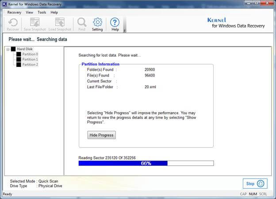Image resolution: width=276 pixels, height=199 pixels.
Task: Open the Recovery menu
Action: pyautogui.click(x=14, y=12)
